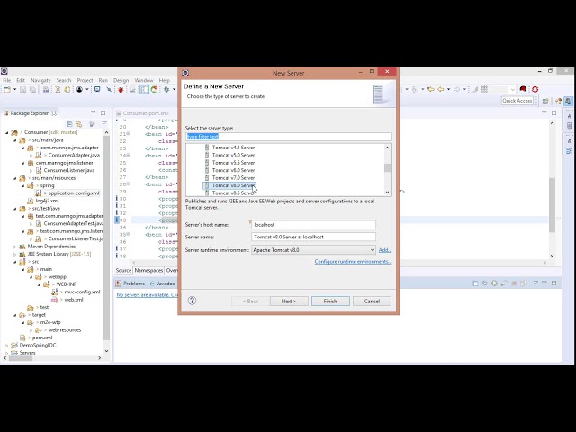Expand the JRE System Library node
This screenshot has width=576, height=432.
coord(14,254)
